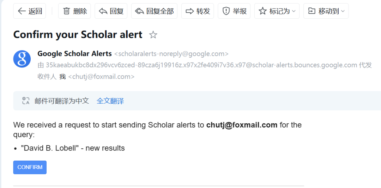Click the translate icon in the banner

(26, 101)
